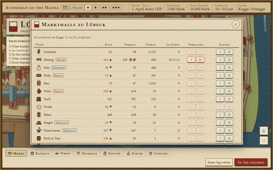Set triple fast-forward speed
Viewport: 273px width, 170px height.
pyautogui.click(x=116, y=7)
